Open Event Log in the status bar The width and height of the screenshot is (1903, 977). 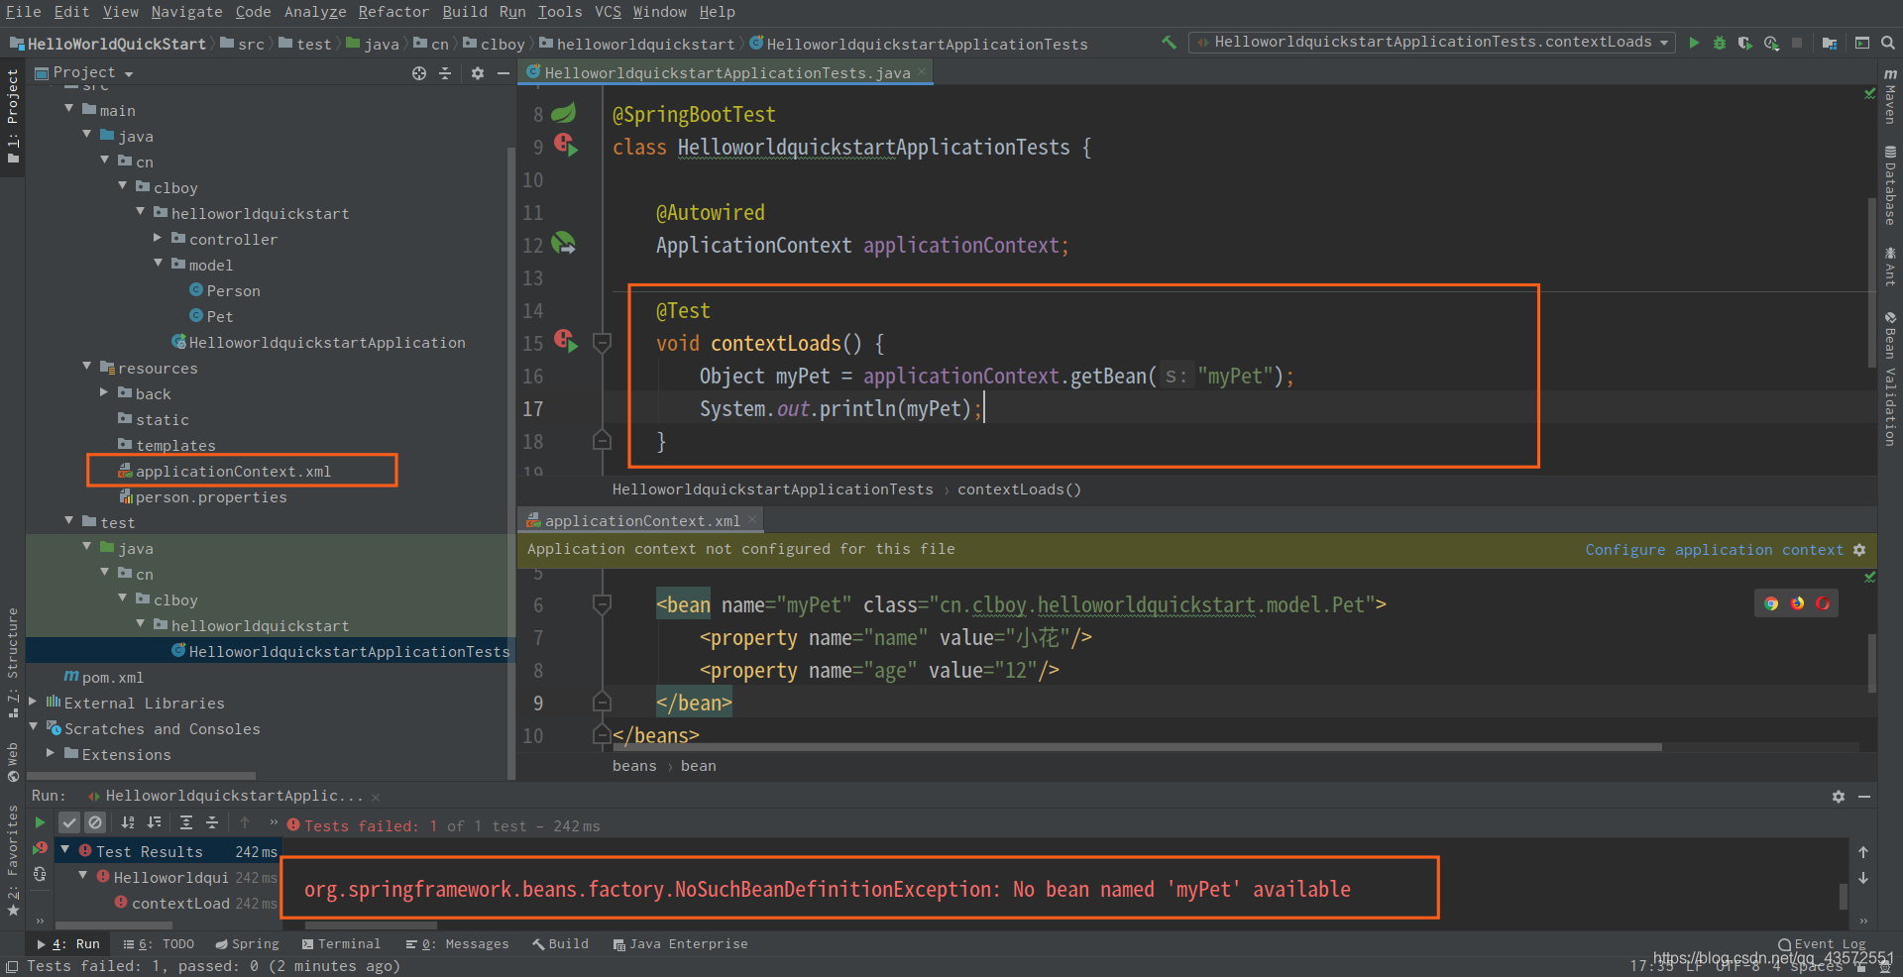coord(1822,944)
